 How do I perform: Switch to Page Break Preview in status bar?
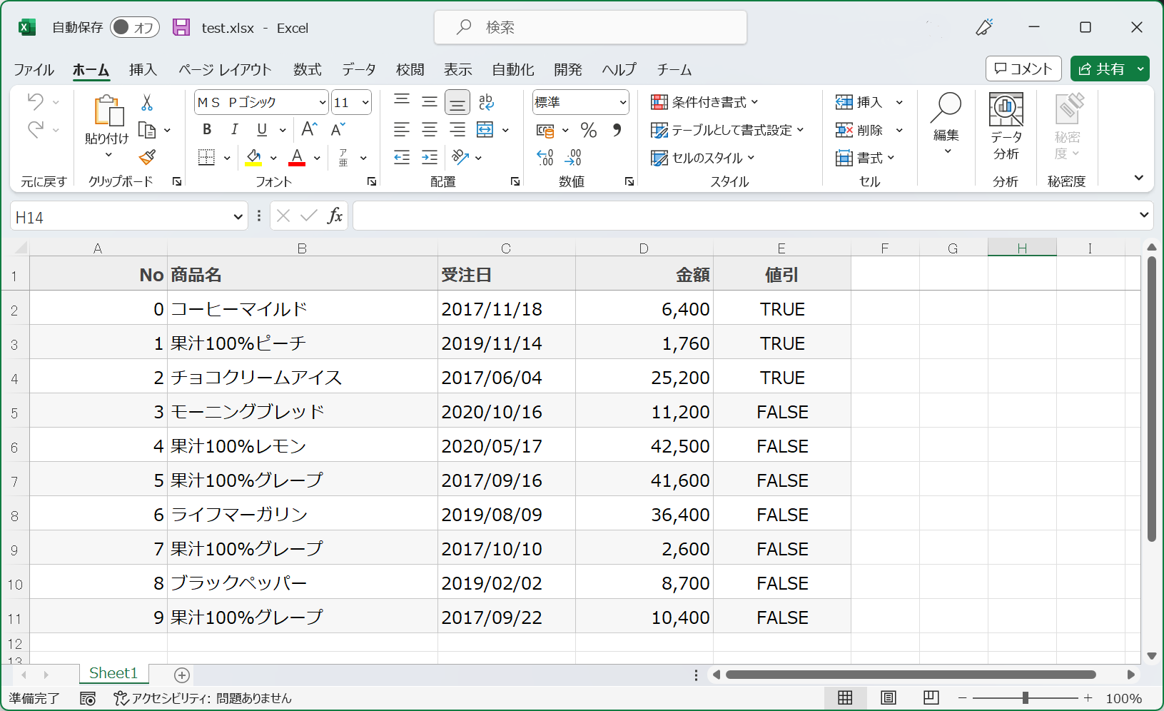[931, 697]
